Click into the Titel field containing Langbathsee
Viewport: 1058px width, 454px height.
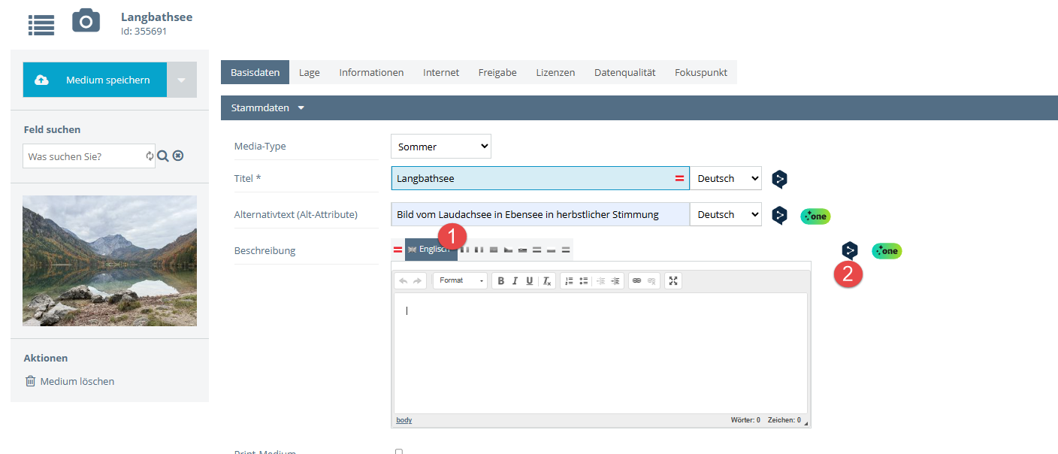coord(540,178)
